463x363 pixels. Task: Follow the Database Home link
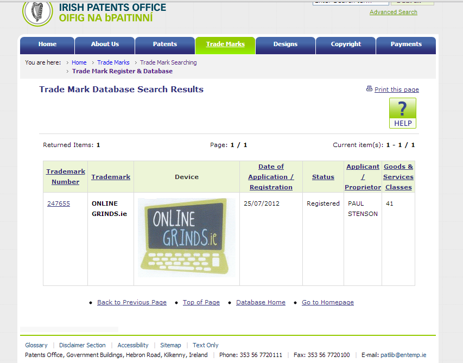click(x=261, y=302)
